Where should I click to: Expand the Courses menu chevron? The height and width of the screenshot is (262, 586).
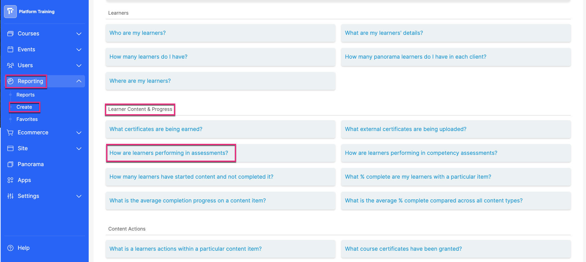pos(79,34)
